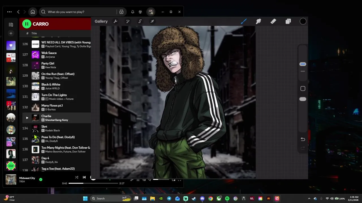Open Spotify notifications bell
The image size is (362, 203).
click(x=133, y=12)
